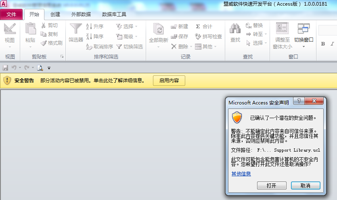Expand the 删除 dropdown arrow

(191, 47)
